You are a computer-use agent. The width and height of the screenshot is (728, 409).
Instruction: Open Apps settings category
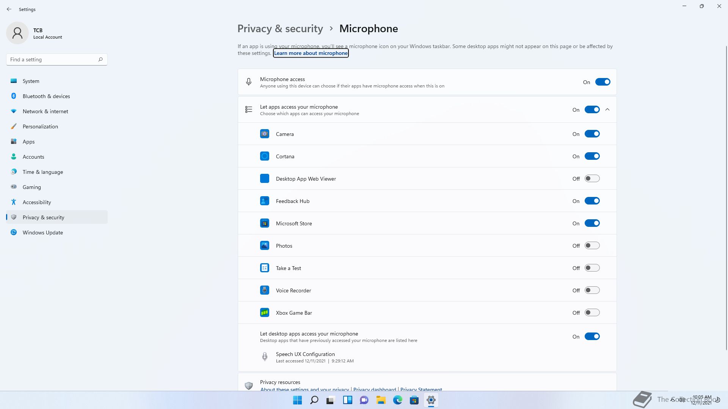coord(57,142)
